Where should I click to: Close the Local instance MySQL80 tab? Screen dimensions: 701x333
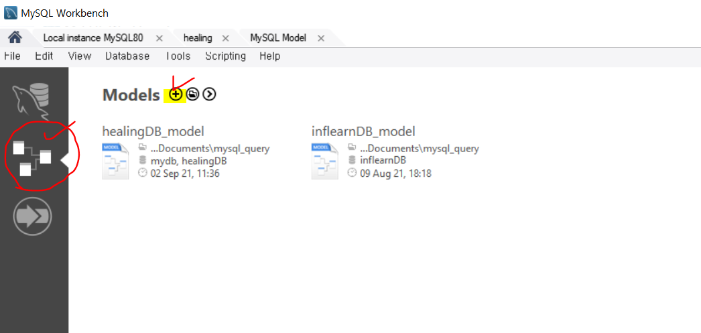pyautogui.click(x=159, y=38)
